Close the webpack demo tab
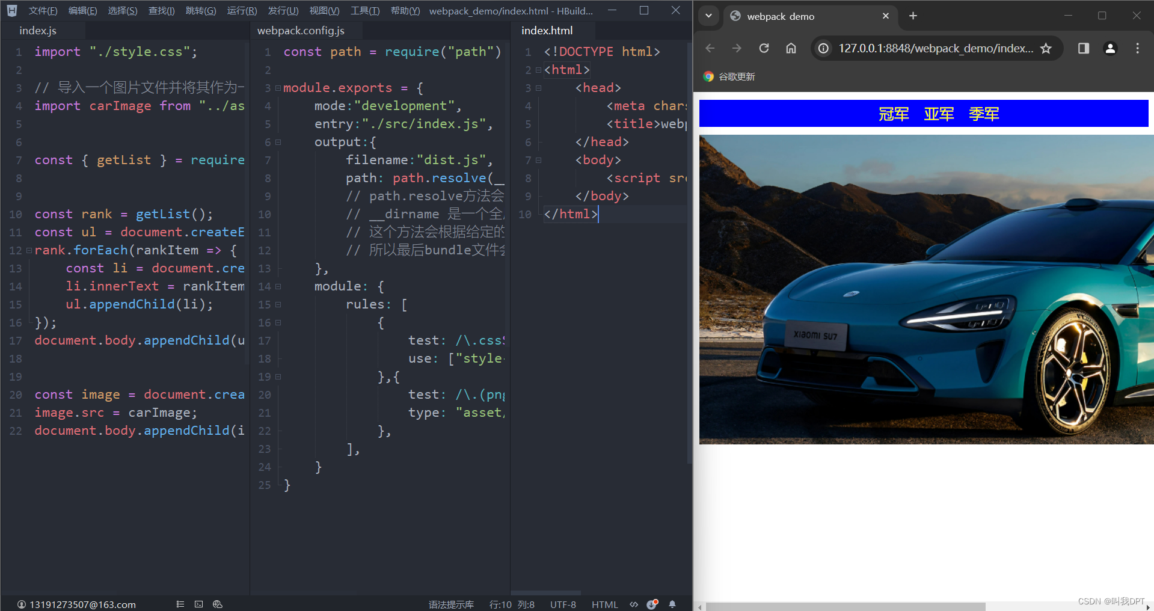 (x=886, y=16)
